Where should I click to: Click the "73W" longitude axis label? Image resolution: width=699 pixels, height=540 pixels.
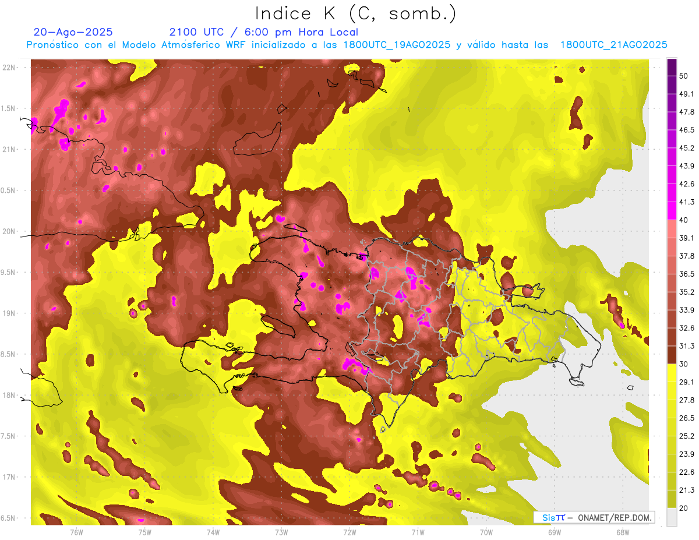click(281, 531)
